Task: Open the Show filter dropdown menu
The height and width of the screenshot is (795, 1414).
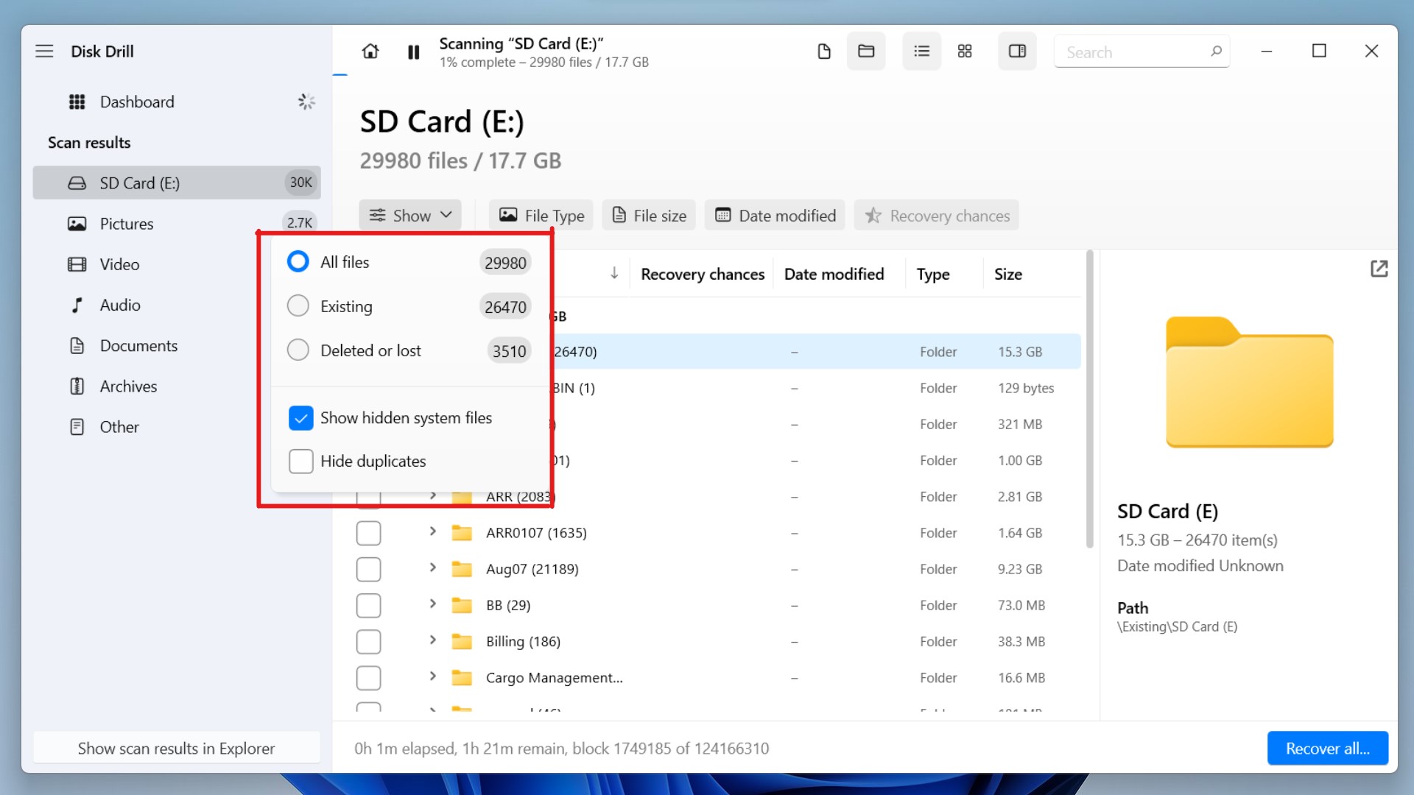Action: (x=409, y=214)
